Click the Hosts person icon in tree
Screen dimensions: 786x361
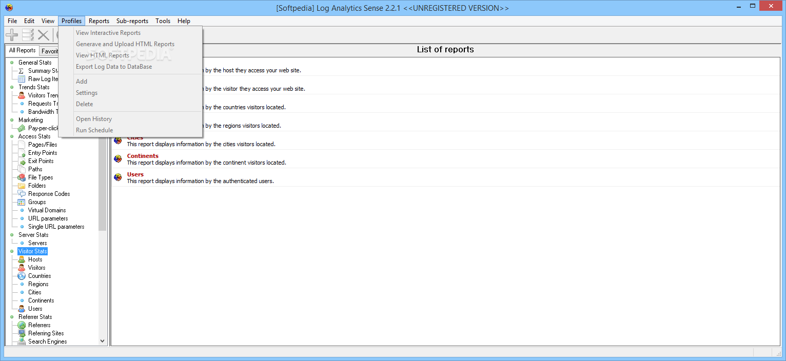pyautogui.click(x=22, y=259)
